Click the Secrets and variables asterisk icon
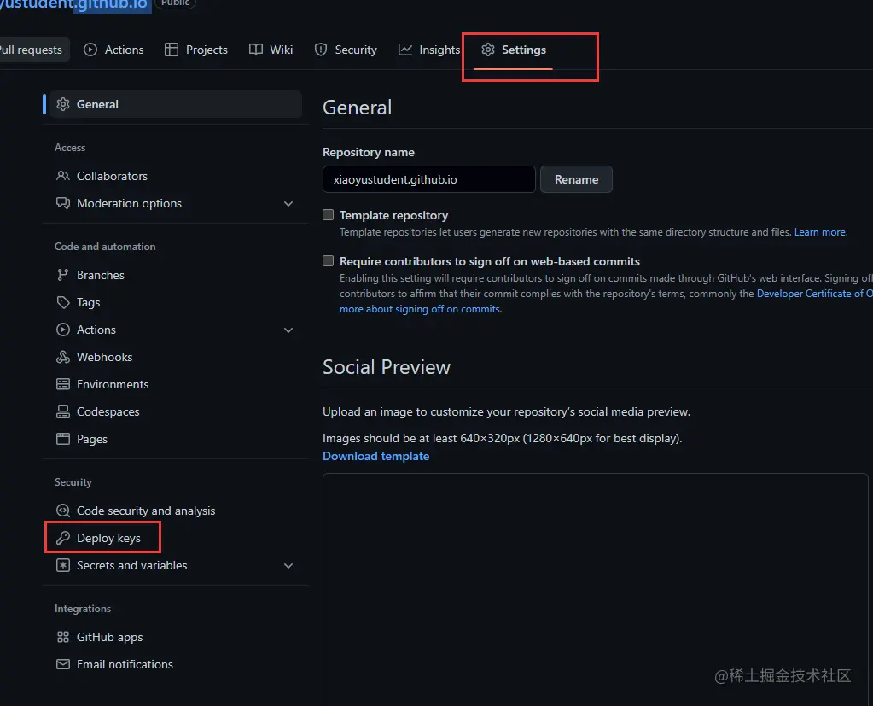The image size is (873, 706). [x=63, y=565]
